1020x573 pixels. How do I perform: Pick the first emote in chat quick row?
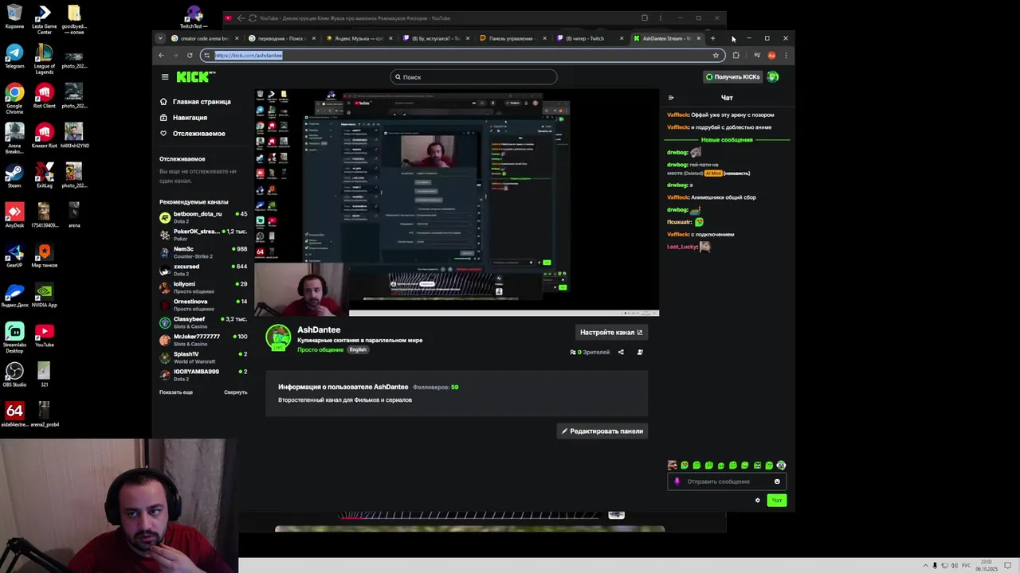pyautogui.click(x=673, y=466)
